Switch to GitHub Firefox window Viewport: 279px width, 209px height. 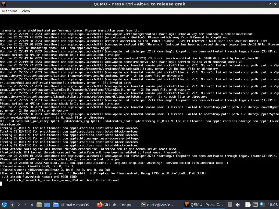[116, 205]
